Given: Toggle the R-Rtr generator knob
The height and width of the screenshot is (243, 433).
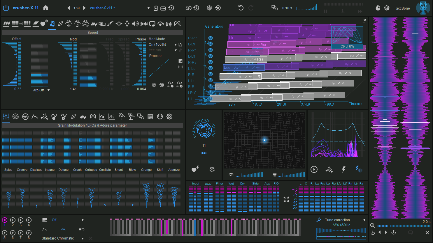Looking at the screenshot, I should click(x=211, y=38).
